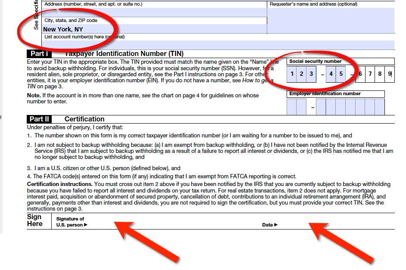This screenshot has height=270, width=406.
Task: Click 'Under penalties of perjury' text
Action: pos(75,127)
